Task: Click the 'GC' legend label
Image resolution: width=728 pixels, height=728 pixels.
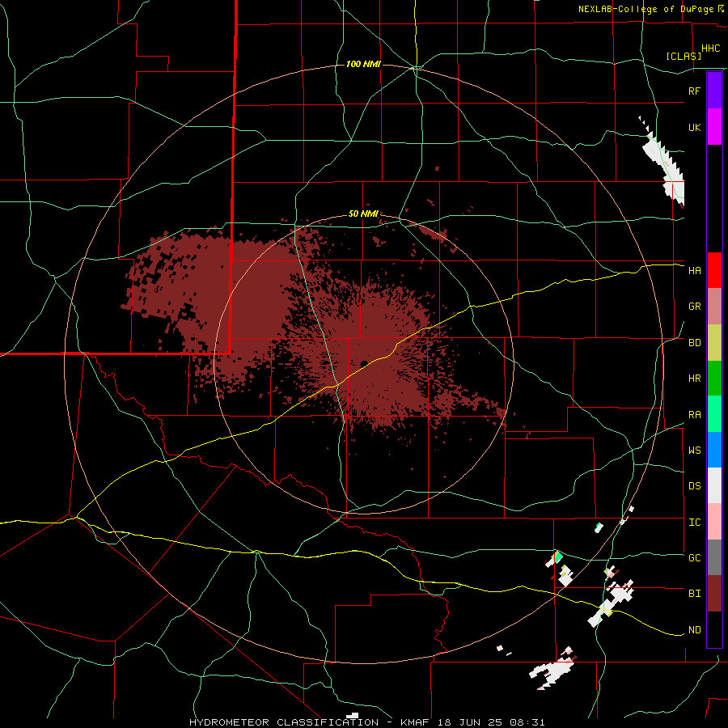Action: click(x=694, y=558)
